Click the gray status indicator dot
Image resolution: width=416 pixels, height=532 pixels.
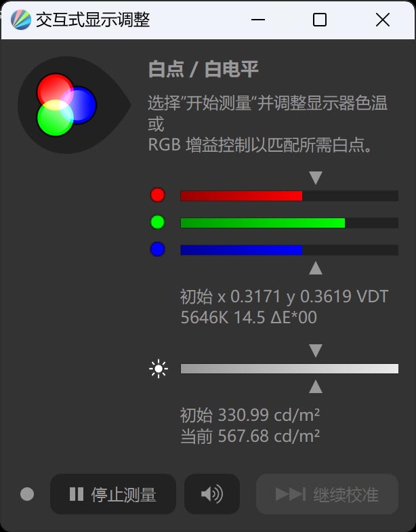(x=27, y=494)
